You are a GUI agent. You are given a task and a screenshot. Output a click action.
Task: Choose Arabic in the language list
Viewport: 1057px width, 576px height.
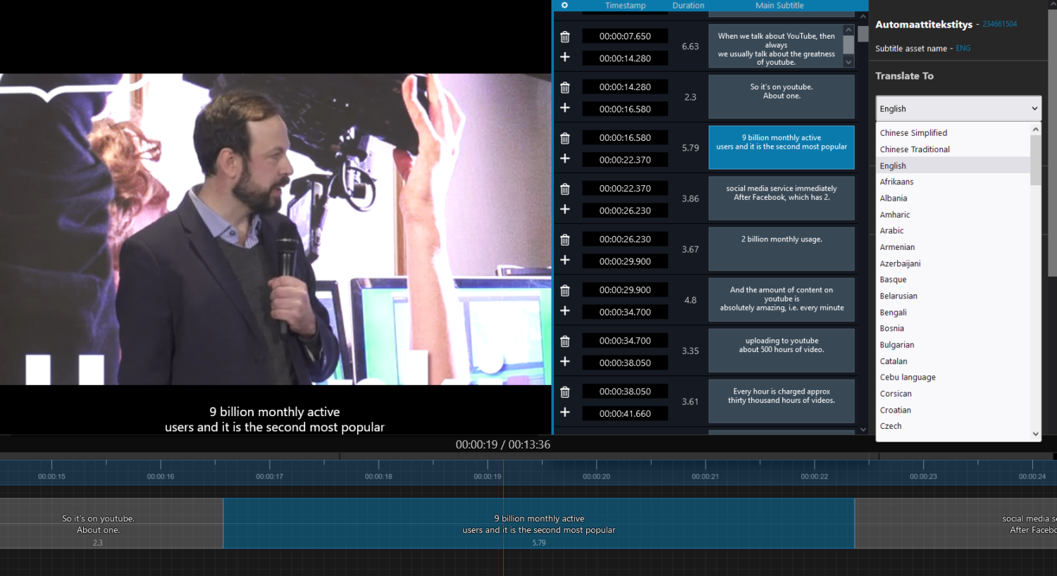point(891,231)
